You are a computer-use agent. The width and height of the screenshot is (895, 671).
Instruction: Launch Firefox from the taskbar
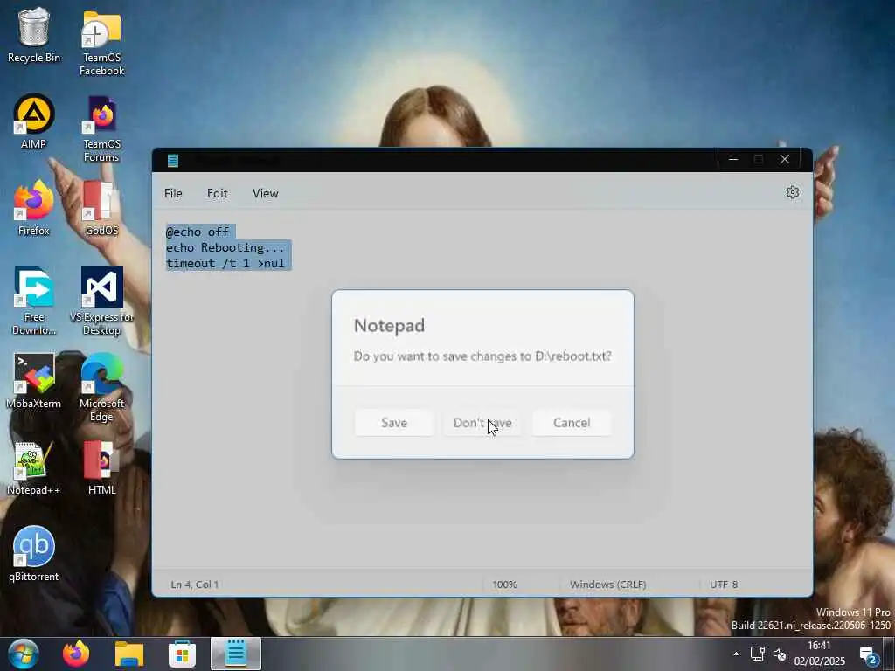click(x=76, y=654)
